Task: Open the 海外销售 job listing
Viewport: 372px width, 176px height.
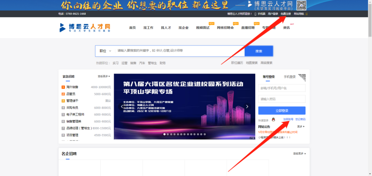Action: 72,87
